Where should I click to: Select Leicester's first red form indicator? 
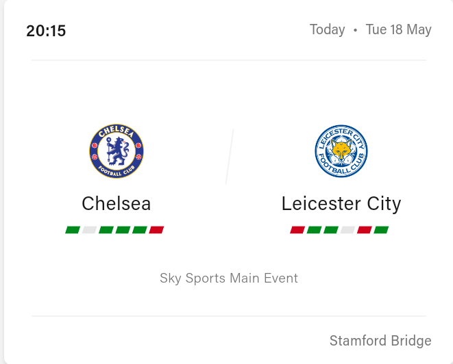[x=297, y=230]
